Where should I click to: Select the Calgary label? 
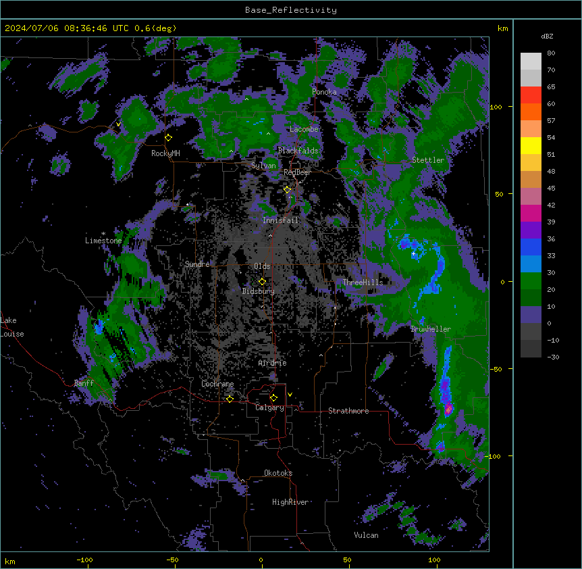269,407
